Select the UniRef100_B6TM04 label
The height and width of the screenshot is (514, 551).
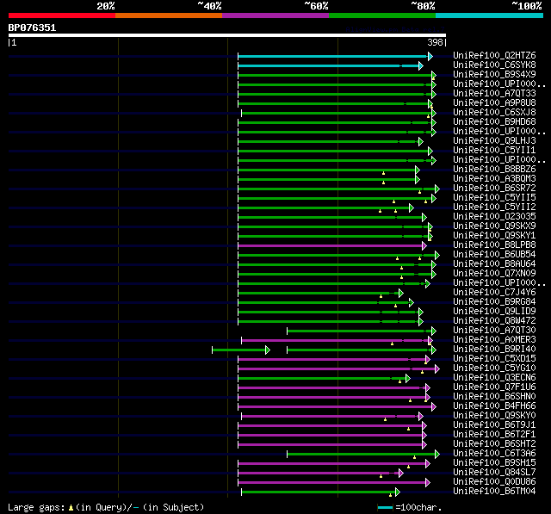(x=494, y=492)
